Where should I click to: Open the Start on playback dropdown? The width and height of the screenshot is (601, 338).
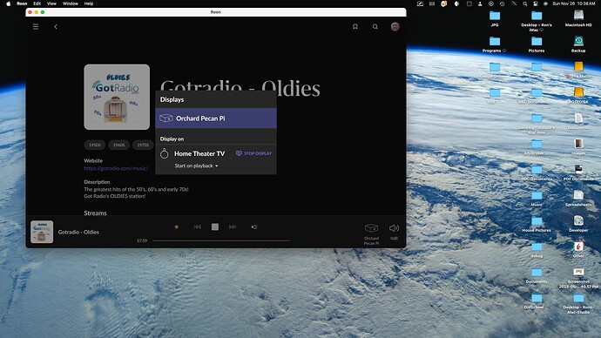[196, 166]
